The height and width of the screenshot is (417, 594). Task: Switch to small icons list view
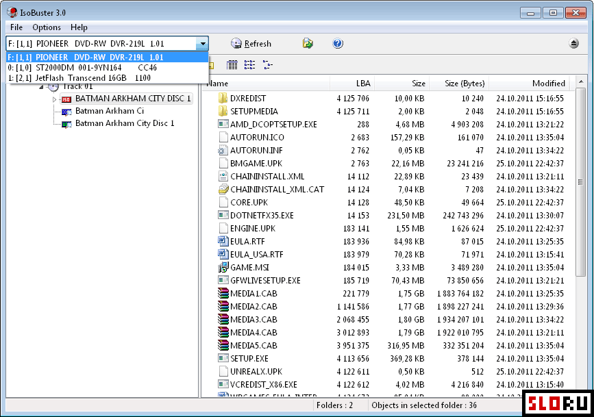click(249, 65)
